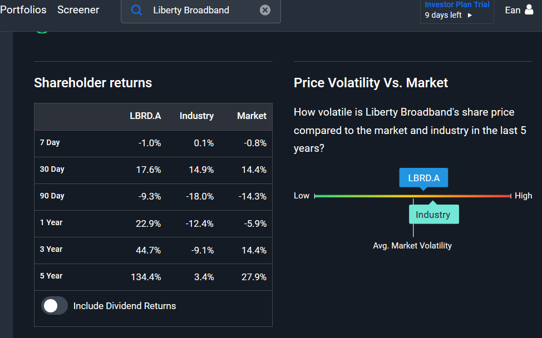Viewport: 542px width, 338px height.
Task: Clear the Liberty Broadband search text
Action: point(265,10)
